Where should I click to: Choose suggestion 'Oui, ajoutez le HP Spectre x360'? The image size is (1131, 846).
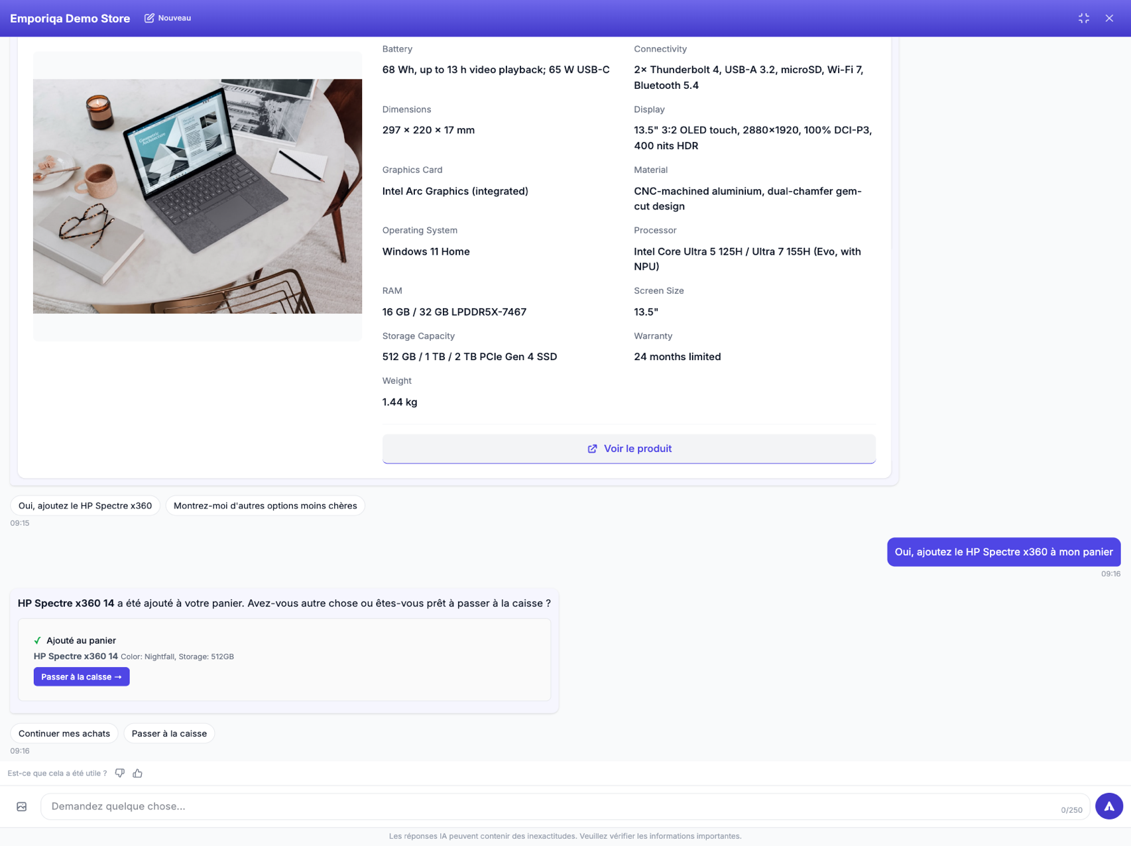click(x=85, y=506)
